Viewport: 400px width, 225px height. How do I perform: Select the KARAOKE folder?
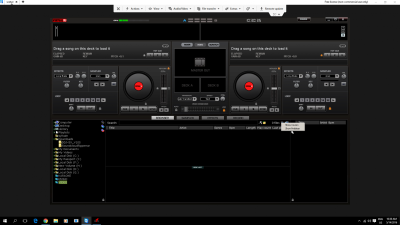point(64,176)
